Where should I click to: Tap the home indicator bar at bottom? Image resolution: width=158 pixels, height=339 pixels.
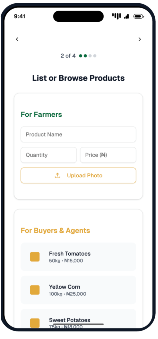click(78, 324)
